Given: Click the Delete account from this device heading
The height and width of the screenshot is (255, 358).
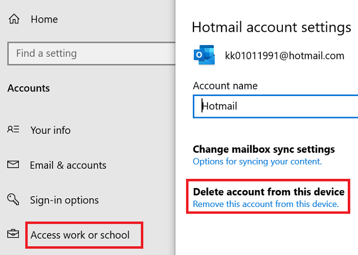Looking at the screenshot, I should click(268, 192).
